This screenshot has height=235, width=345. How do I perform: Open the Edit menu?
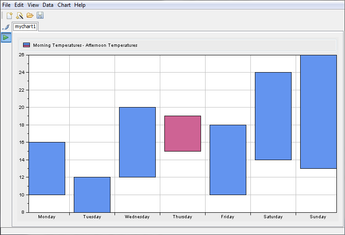tap(19, 5)
